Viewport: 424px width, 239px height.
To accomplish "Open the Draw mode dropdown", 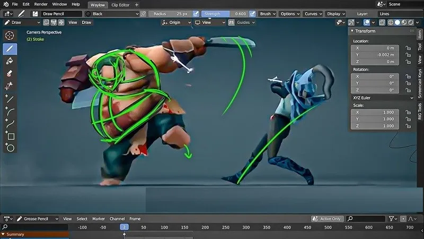I will (x=22, y=22).
